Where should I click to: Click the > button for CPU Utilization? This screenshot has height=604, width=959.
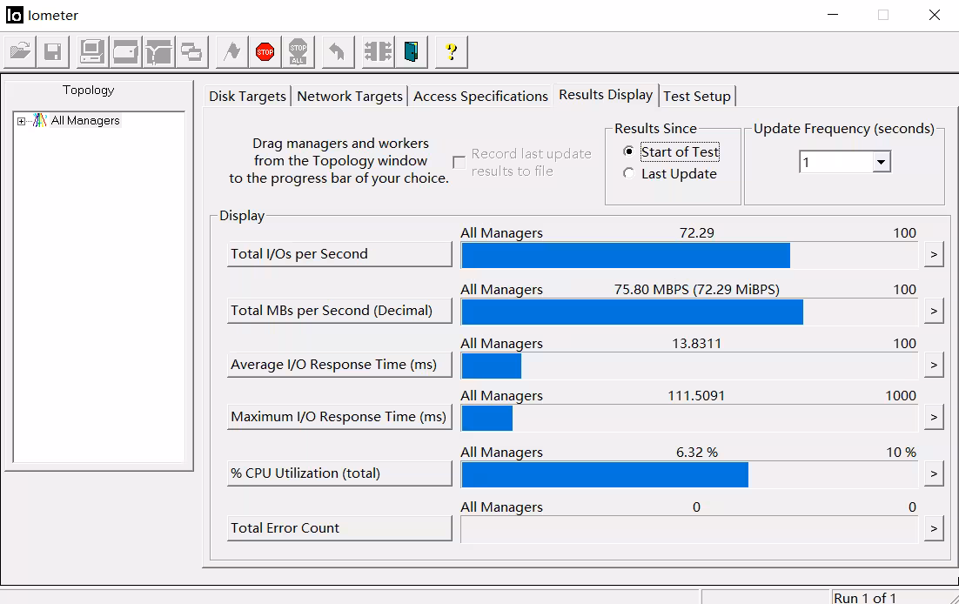pyautogui.click(x=933, y=473)
